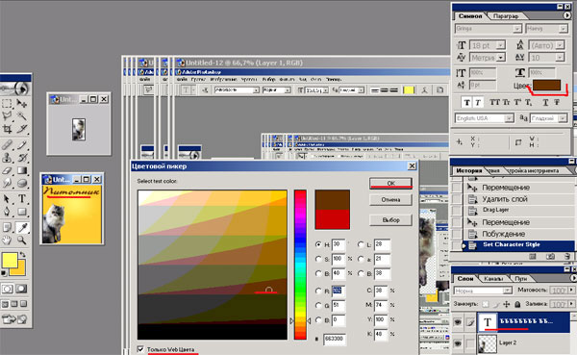Switch to the Каналы tab
The height and width of the screenshot is (355, 577).
[493, 279]
